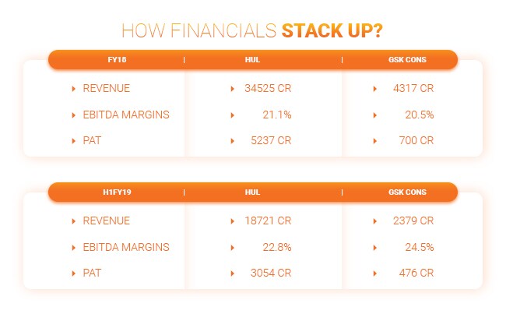This screenshot has width=506, height=314.
Task: Select the H1FY19 header label
Action: (116, 192)
